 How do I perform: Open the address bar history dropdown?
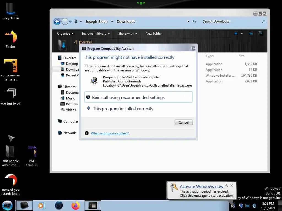click(188, 21)
